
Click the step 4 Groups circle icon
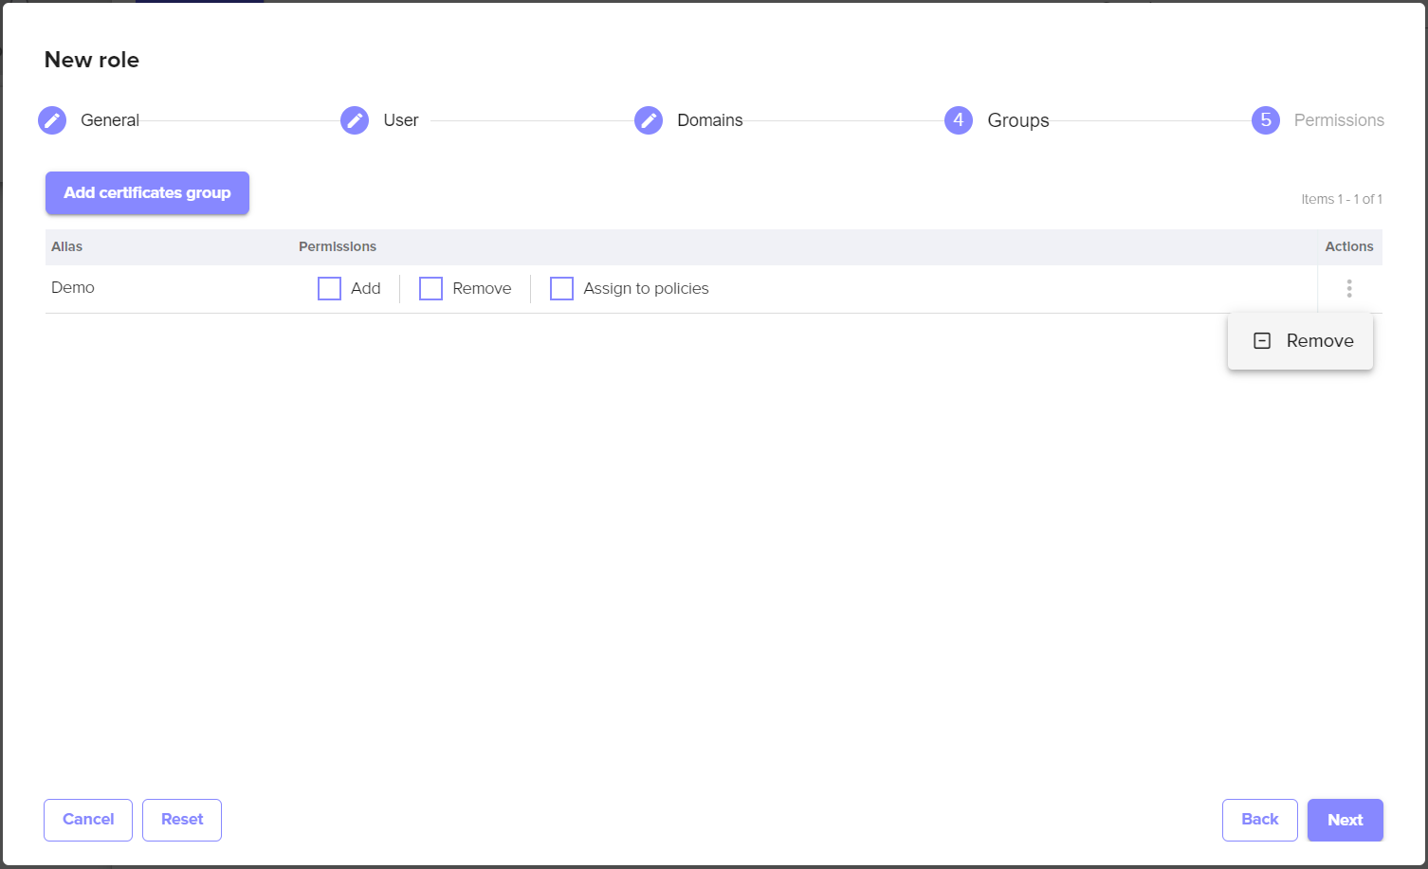pos(959,120)
